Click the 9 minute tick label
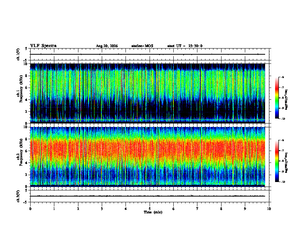This screenshot has height=234, width=303. [245, 209]
